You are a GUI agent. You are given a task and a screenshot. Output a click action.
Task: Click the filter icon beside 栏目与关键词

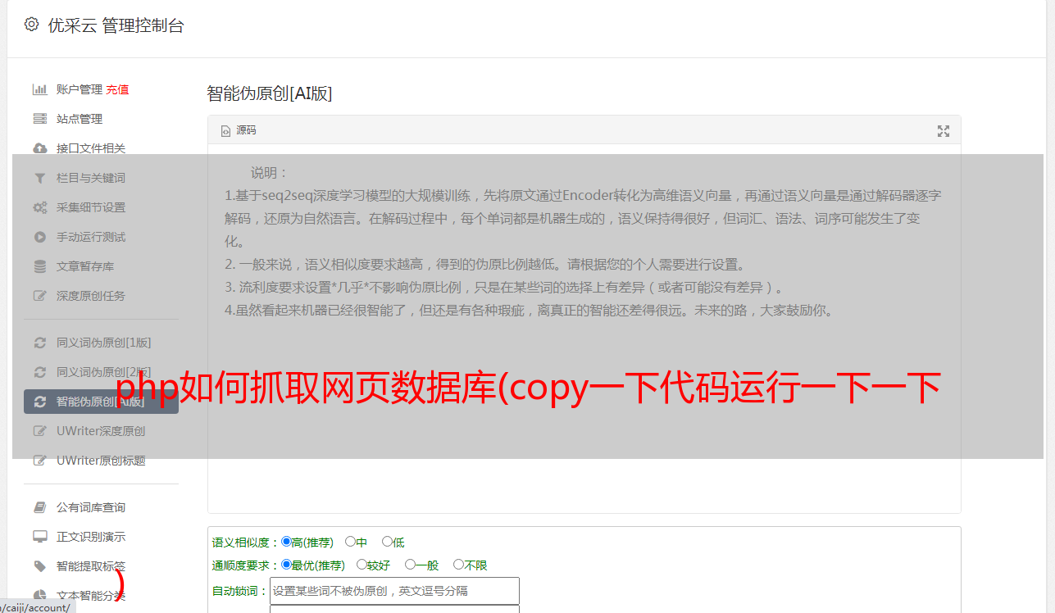click(39, 178)
